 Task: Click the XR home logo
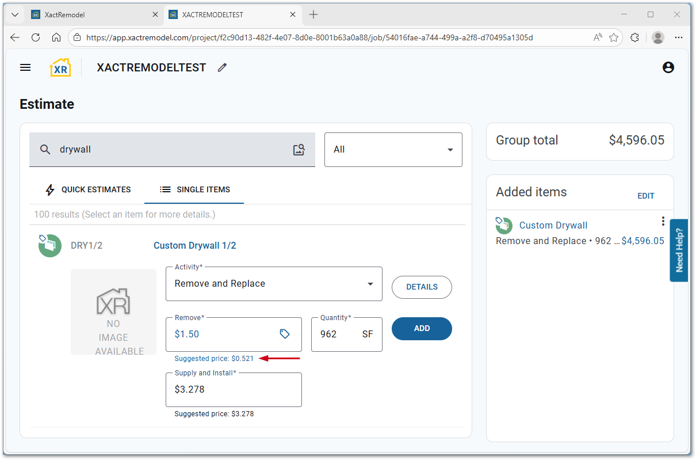click(60, 67)
